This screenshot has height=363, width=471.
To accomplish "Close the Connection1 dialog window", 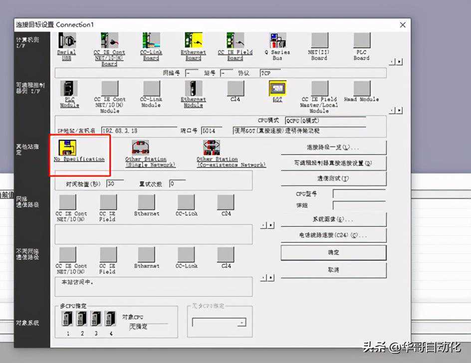I will (x=403, y=25).
